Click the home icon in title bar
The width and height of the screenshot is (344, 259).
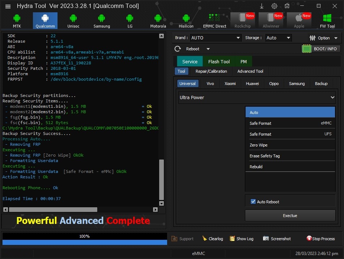click(287, 6)
